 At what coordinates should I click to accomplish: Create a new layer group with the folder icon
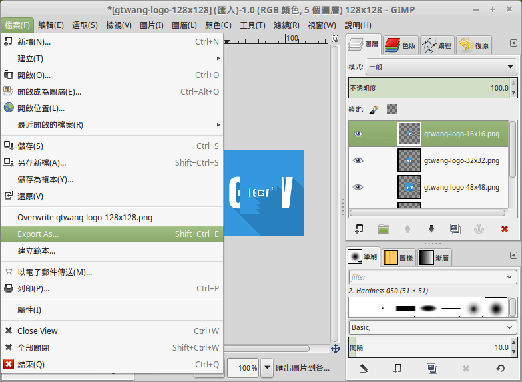pyautogui.click(x=384, y=228)
